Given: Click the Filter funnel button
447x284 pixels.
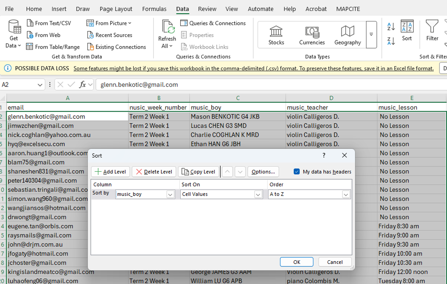Looking at the screenshot, I should click(432, 30).
